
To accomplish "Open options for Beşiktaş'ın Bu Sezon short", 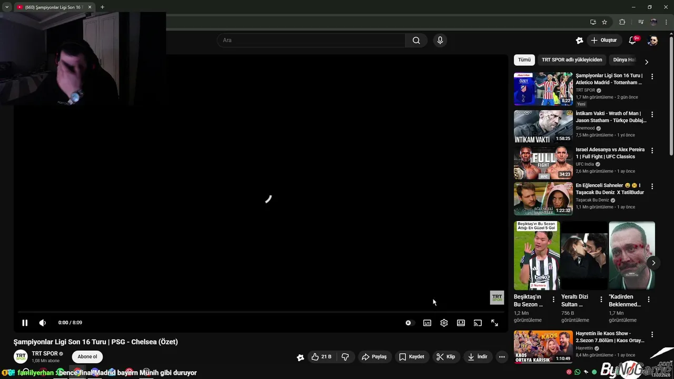I will click(553, 299).
